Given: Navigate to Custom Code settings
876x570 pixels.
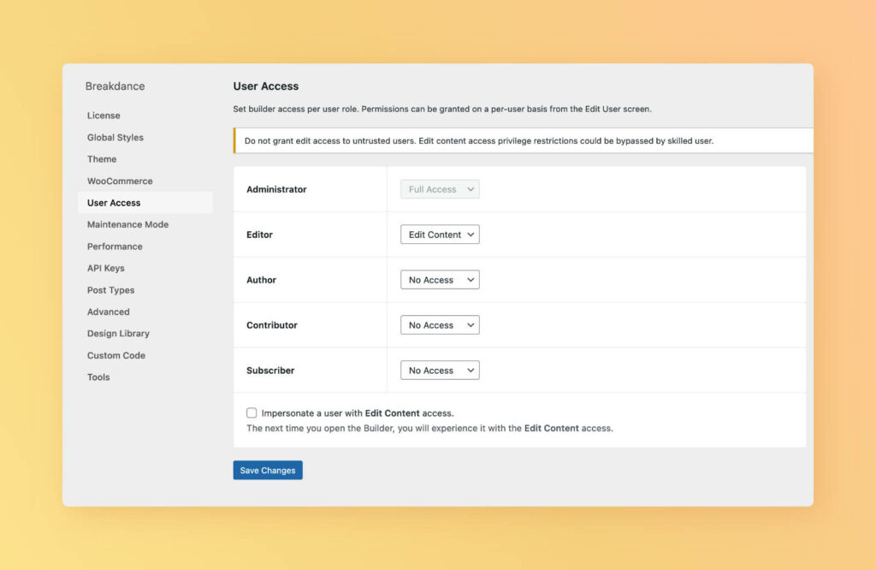Looking at the screenshot, I should [115, 355].
